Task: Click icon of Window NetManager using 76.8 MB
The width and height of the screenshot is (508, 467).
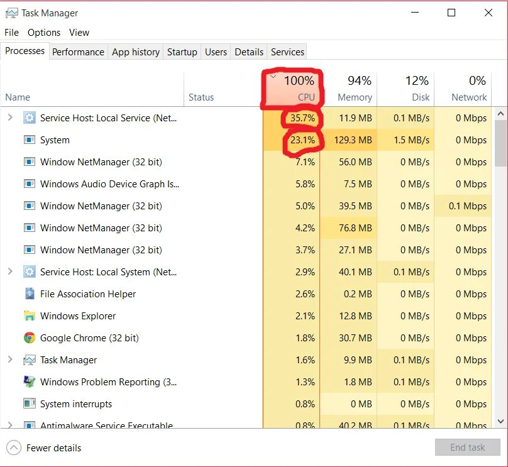Action: click(30, 228)
